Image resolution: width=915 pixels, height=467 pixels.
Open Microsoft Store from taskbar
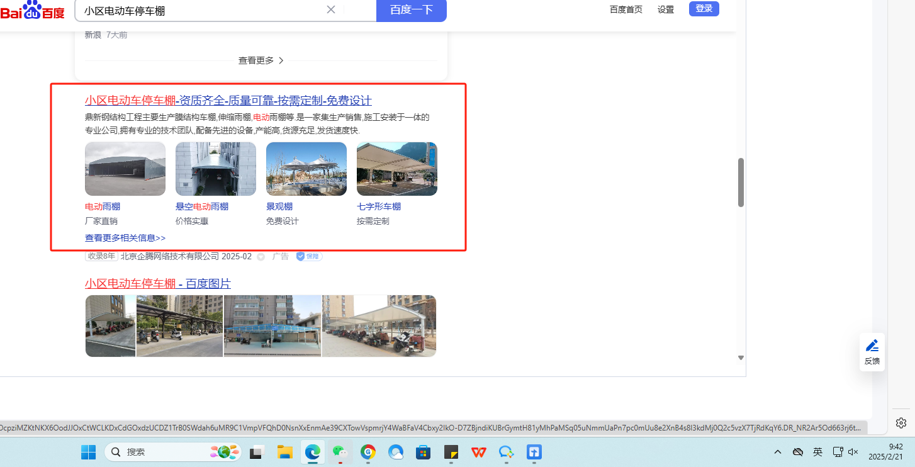[x=423, y=452]
